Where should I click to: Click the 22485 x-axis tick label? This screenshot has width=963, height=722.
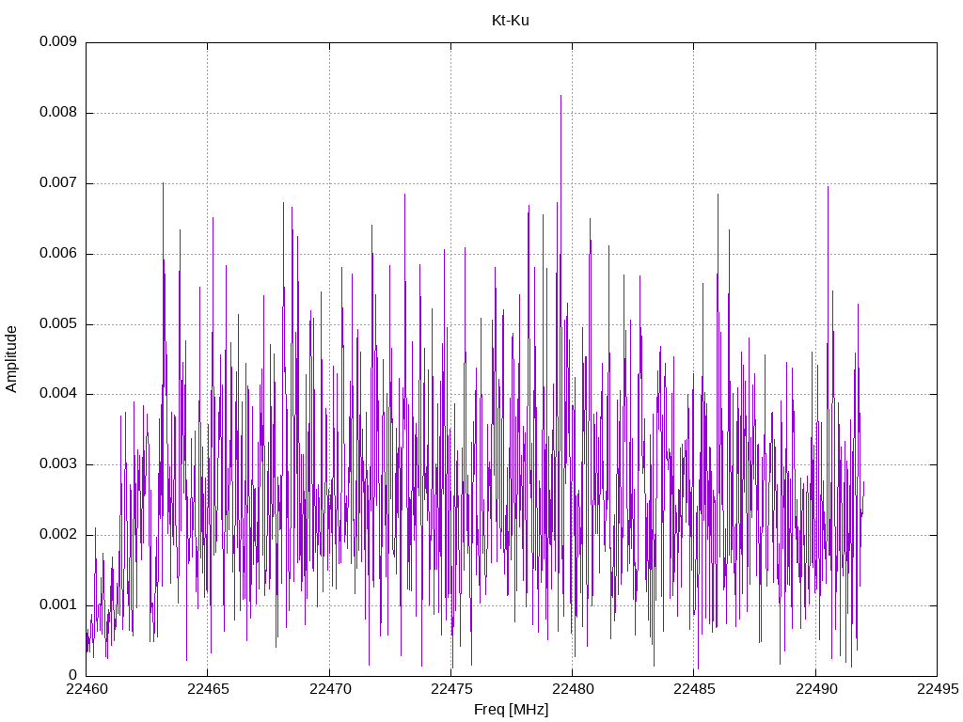[x=695, y=689]
